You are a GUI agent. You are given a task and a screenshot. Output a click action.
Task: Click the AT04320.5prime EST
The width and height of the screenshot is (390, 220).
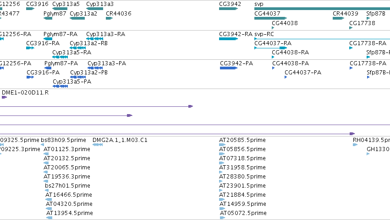[49, 209]
